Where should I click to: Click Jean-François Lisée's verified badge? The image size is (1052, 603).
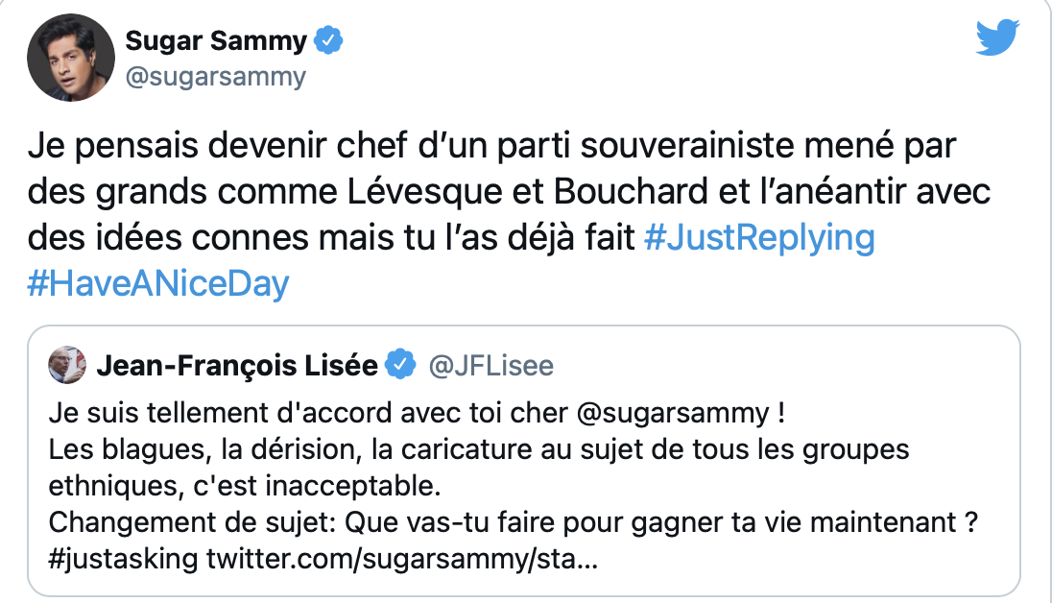400,365
